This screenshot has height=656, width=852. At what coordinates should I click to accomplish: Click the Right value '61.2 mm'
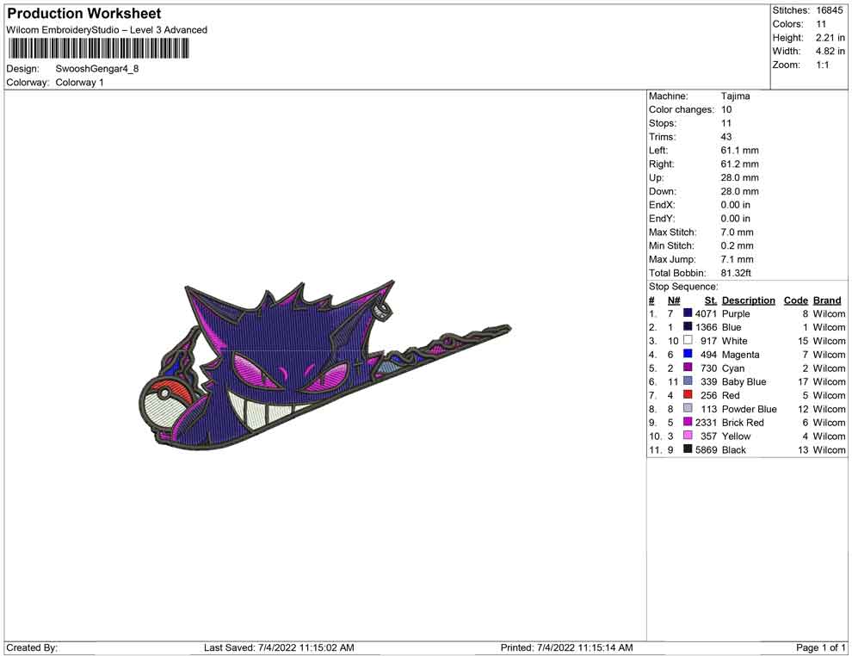(740, 164)
